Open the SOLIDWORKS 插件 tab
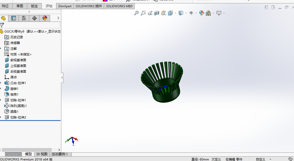Viewport: 294px width, 161px height. tap(89, 6)
